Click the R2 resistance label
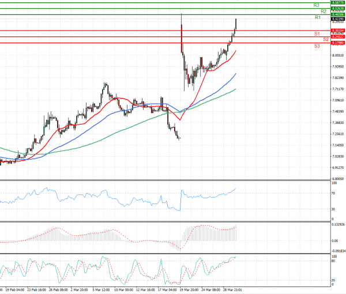This screenshot has width=346, height=294. [324, 12]
